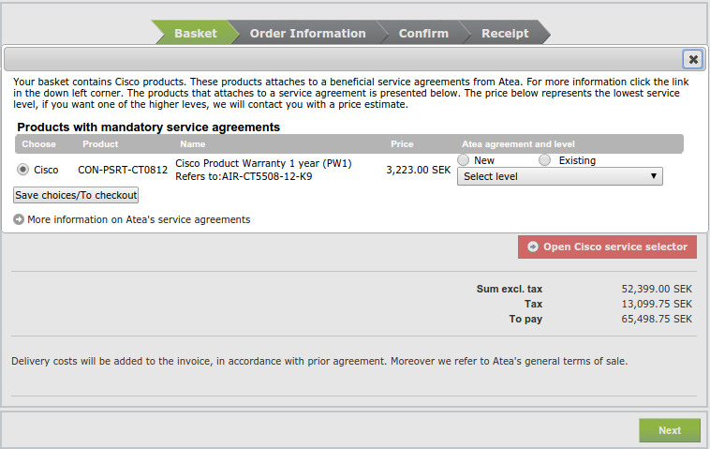The height and width of the screenshot is (449, 710).
Task: Select the Cisco radio button
Action: (22, 170)
